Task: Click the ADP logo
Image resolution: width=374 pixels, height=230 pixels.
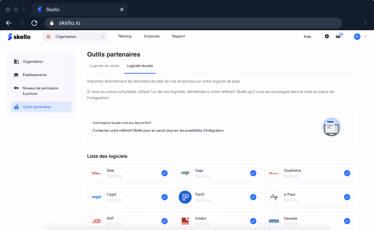Action: (x=97, y=221)
